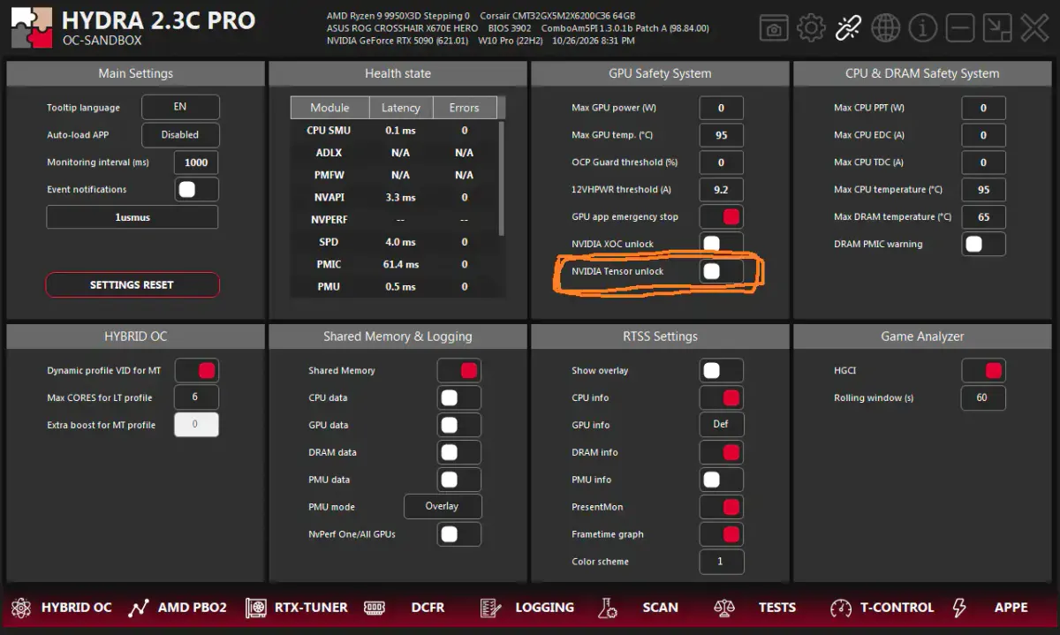
Task: Disable GPU app emergency stop
Action: click(x=721, y=216)
